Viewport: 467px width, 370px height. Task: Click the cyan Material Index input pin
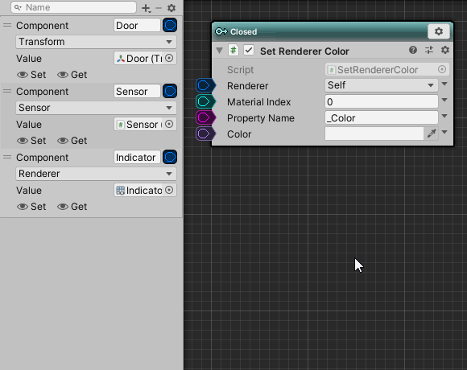pos(205,101)
